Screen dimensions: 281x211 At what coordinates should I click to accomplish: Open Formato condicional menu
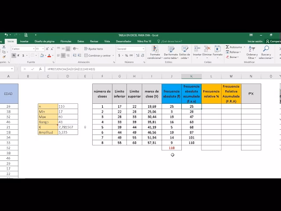coord(155,52)
